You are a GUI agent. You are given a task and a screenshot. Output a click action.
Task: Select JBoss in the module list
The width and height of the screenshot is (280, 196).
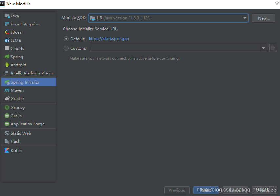pos(29,32)
